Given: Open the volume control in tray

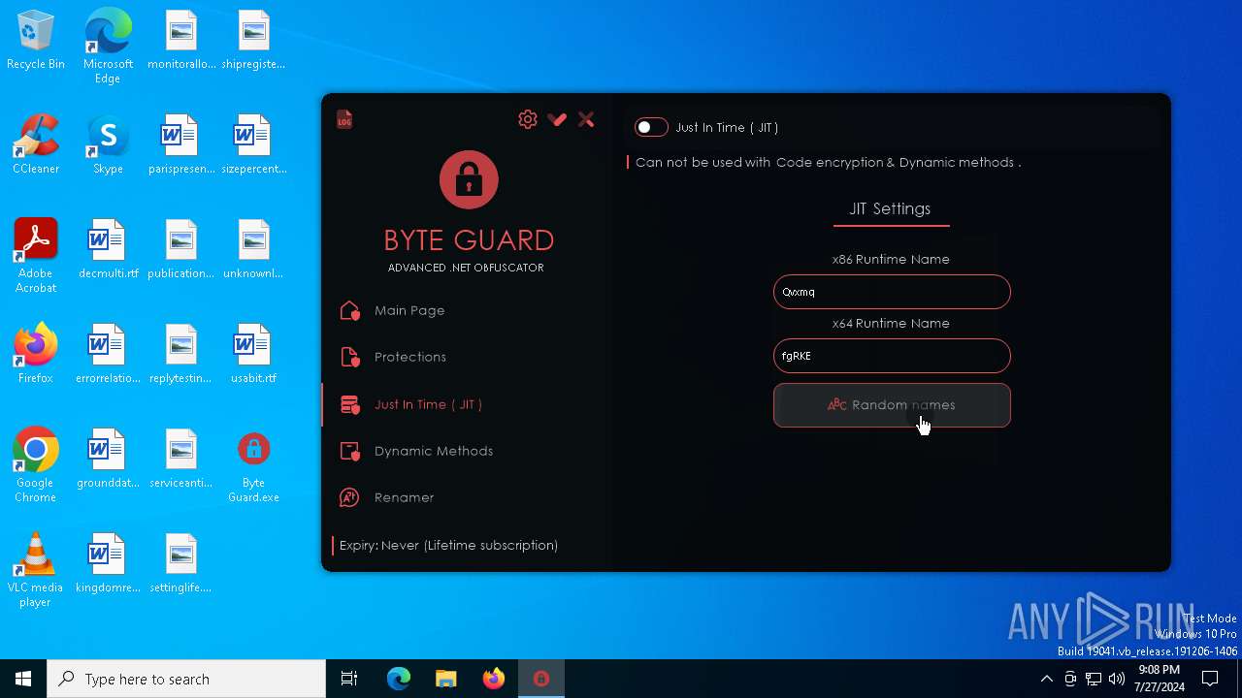Looking at the screenshot, I should click(x=1117, y=679).
